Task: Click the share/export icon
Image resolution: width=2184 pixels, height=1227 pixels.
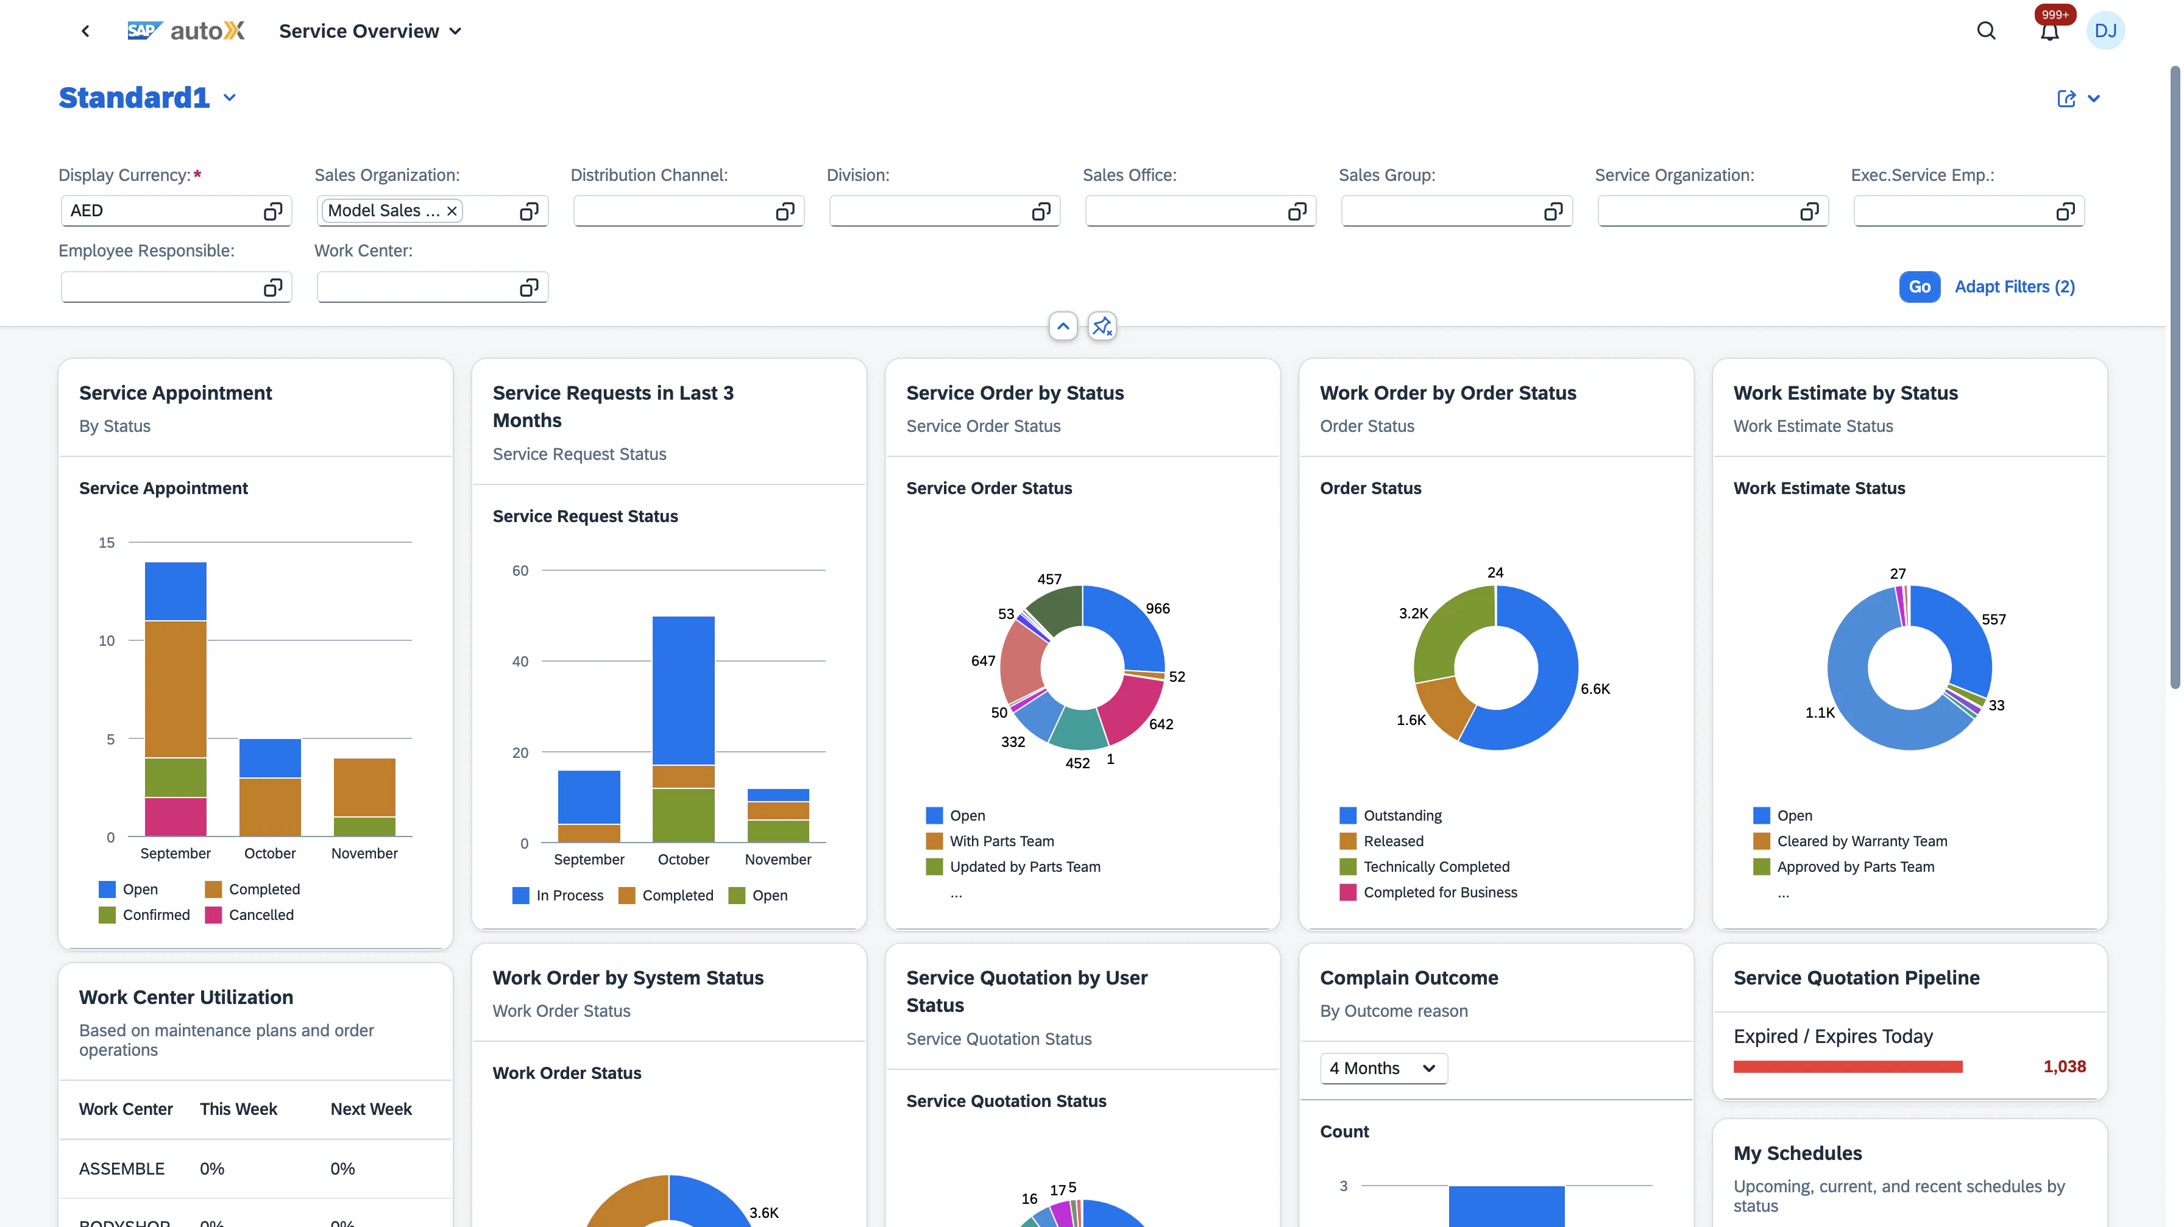Action: tap(2066, 98)
